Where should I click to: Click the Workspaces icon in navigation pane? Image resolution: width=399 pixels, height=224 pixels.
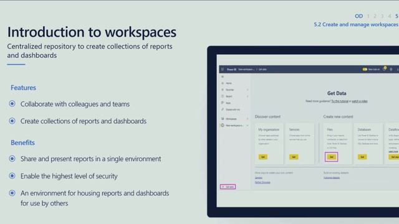223,119
